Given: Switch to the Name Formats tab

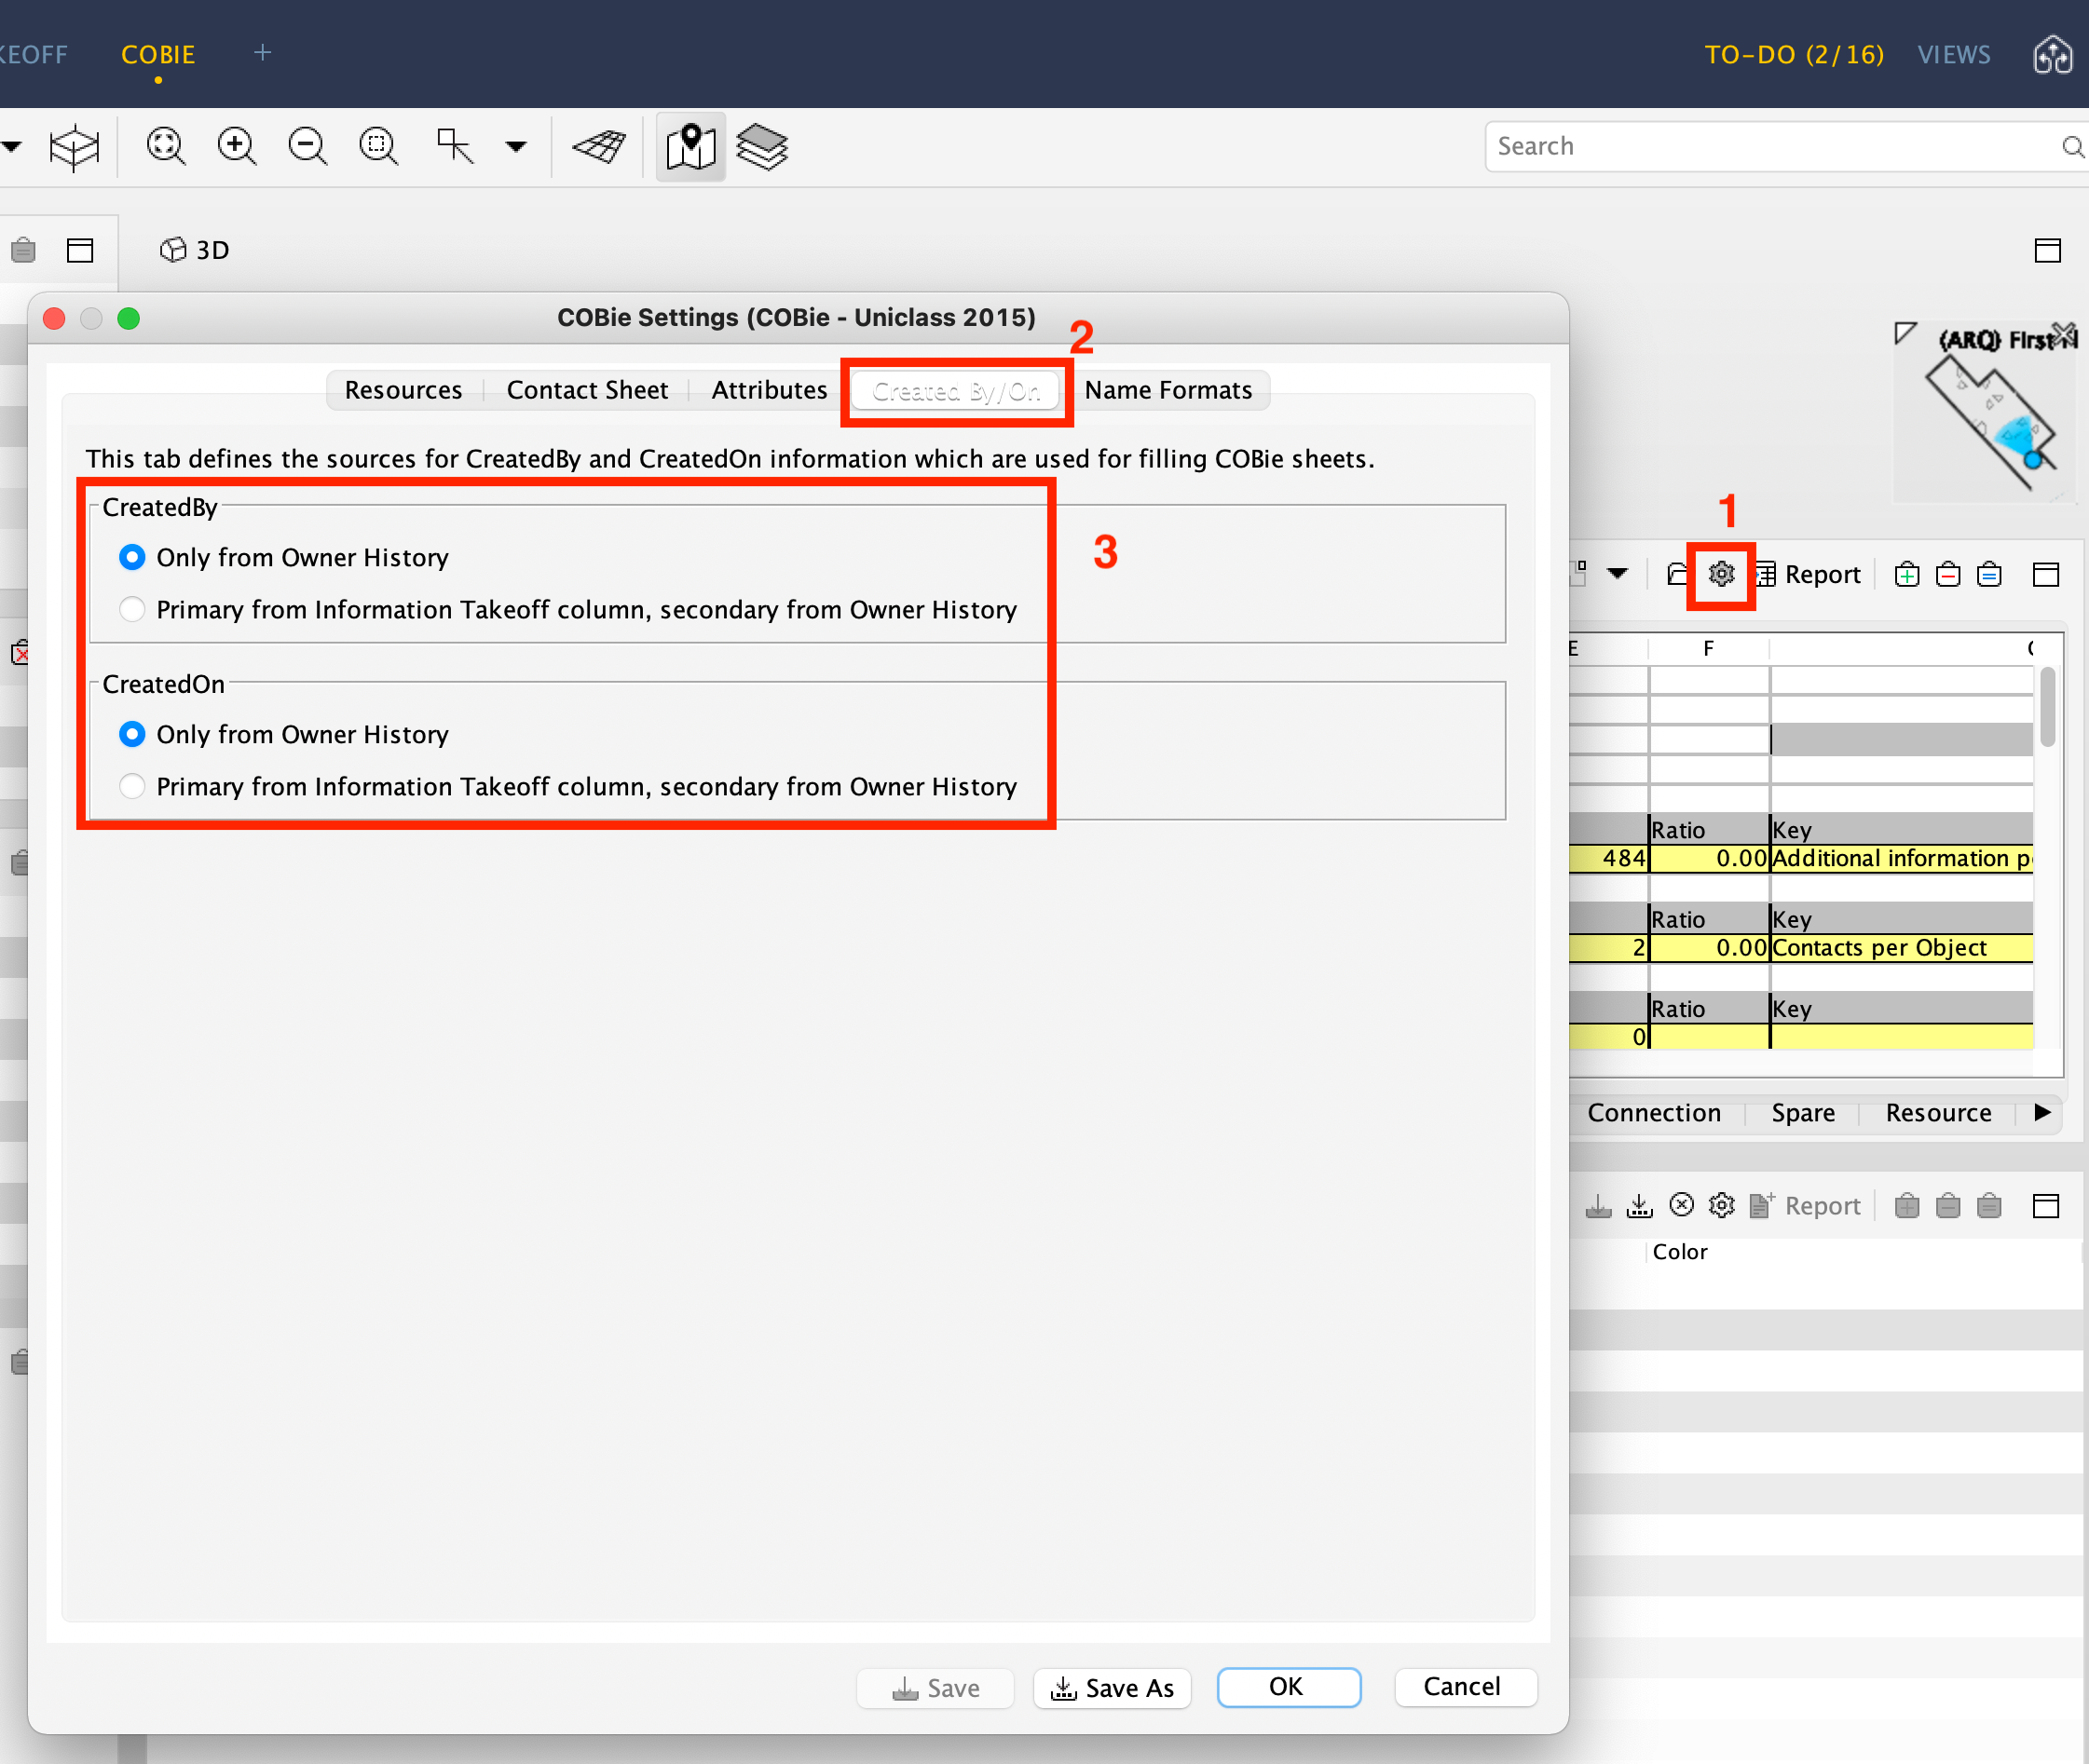Looking at the screenshot, I should click(x=1168, y=390).
